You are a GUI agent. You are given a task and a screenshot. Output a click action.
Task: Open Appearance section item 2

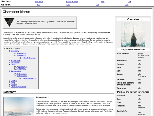(15, 60)
